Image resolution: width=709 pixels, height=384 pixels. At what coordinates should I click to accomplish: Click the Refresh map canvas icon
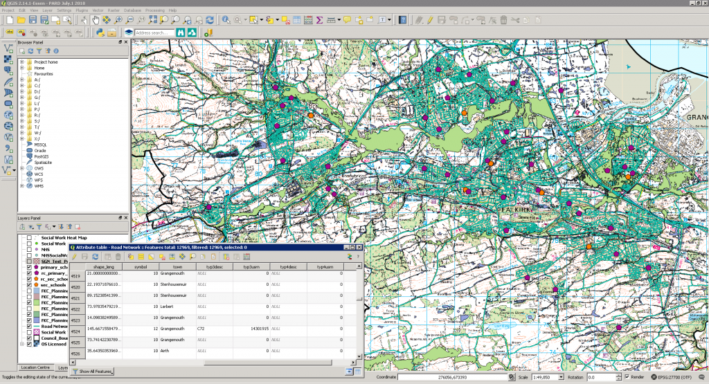(210, 20)
